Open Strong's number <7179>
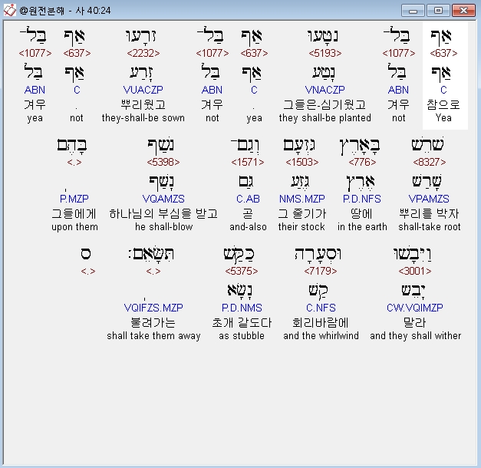This screenshot has height=468, width=481. coord(321,271)
